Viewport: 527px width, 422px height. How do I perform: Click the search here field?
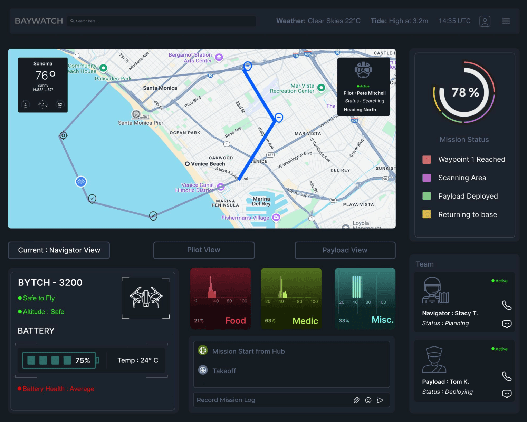[x=162, y=21]
